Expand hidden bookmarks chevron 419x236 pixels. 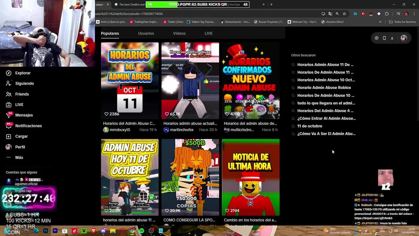coord(380,22)
